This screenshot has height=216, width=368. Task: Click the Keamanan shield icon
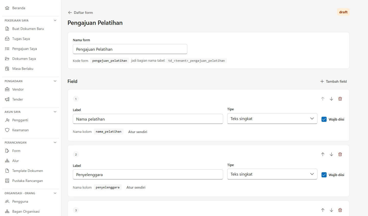click(7, 130)
